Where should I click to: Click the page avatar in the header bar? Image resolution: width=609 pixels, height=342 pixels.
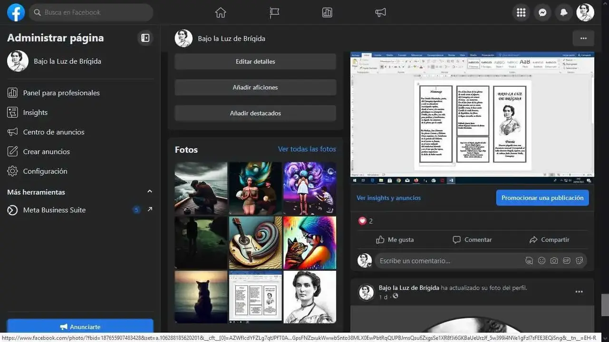[184, 38]
